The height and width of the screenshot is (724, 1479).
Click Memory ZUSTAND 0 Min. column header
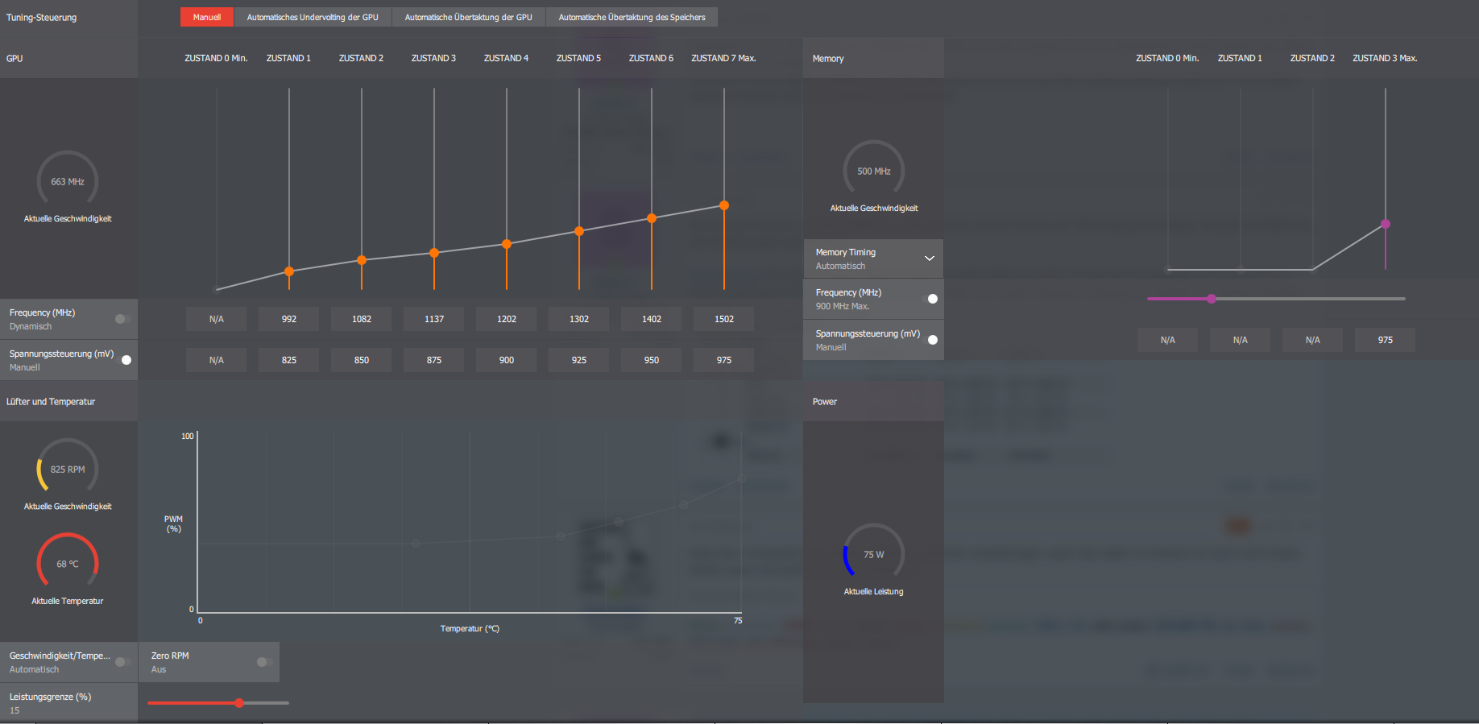click(x=1167, y=58)
